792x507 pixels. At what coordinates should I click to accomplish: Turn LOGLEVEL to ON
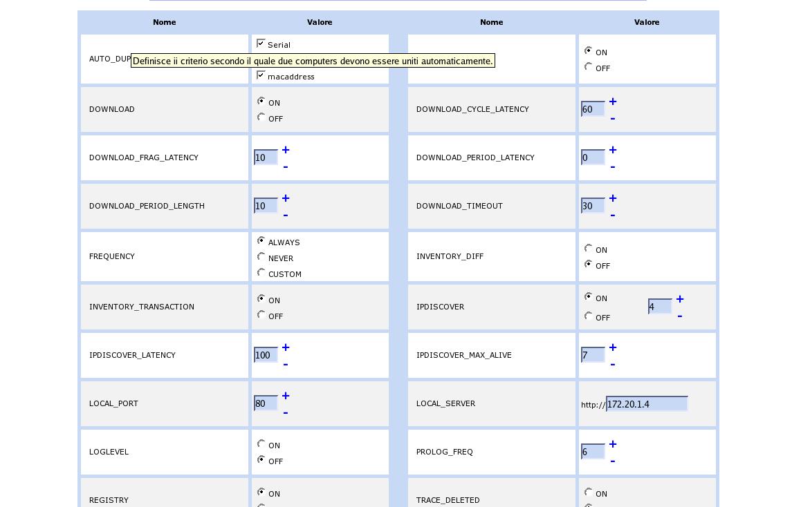coord(261,444)
